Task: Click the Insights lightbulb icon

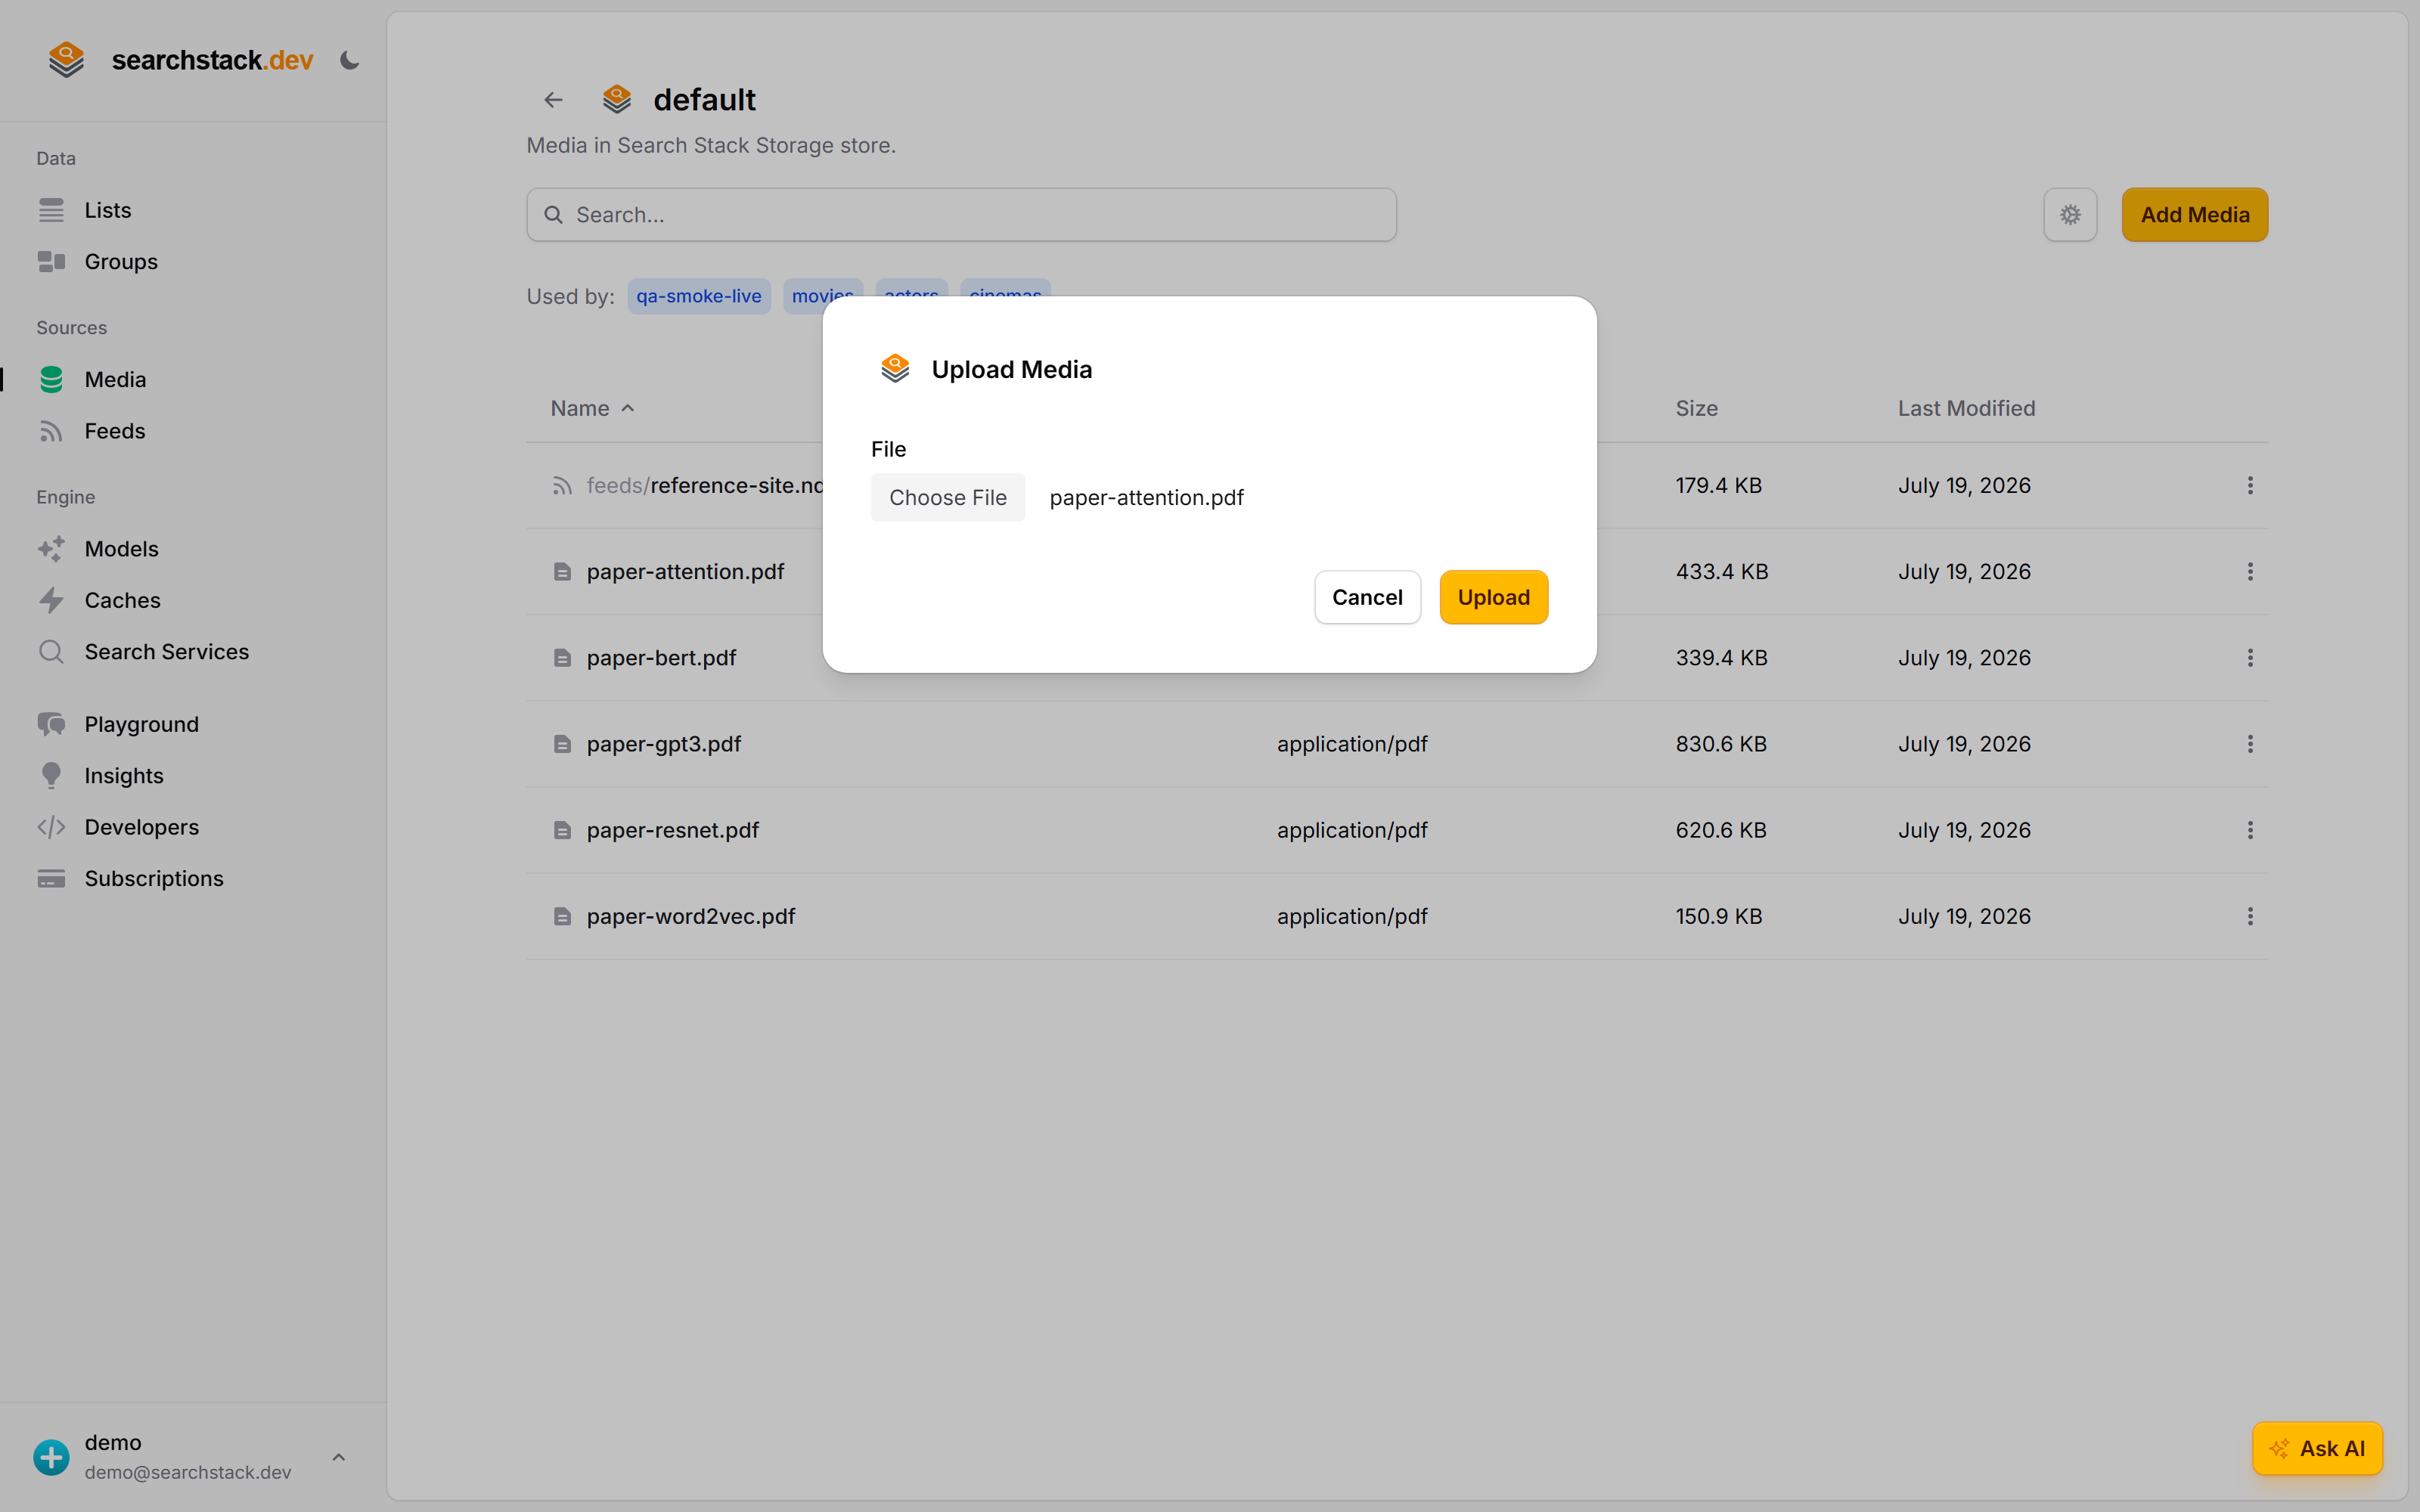Action: tap(51, 776)
